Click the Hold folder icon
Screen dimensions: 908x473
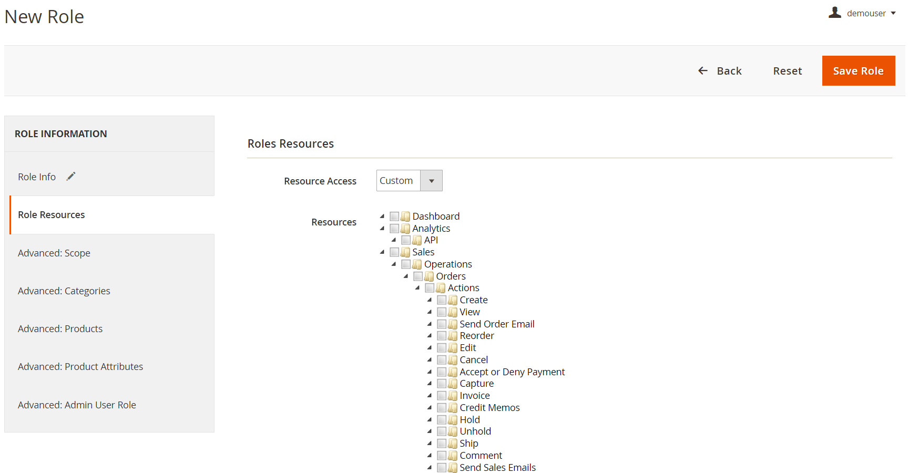click(453, 420)
